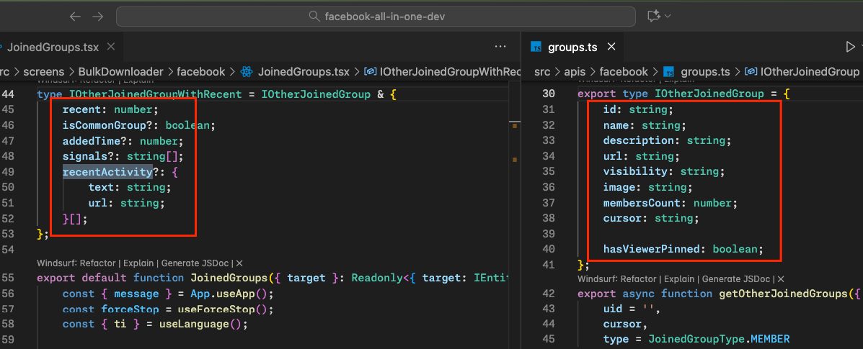Expand the dropdown arrow beside Copilot icon
Viewport: 863px width, 349px height.
pos(668,17)
